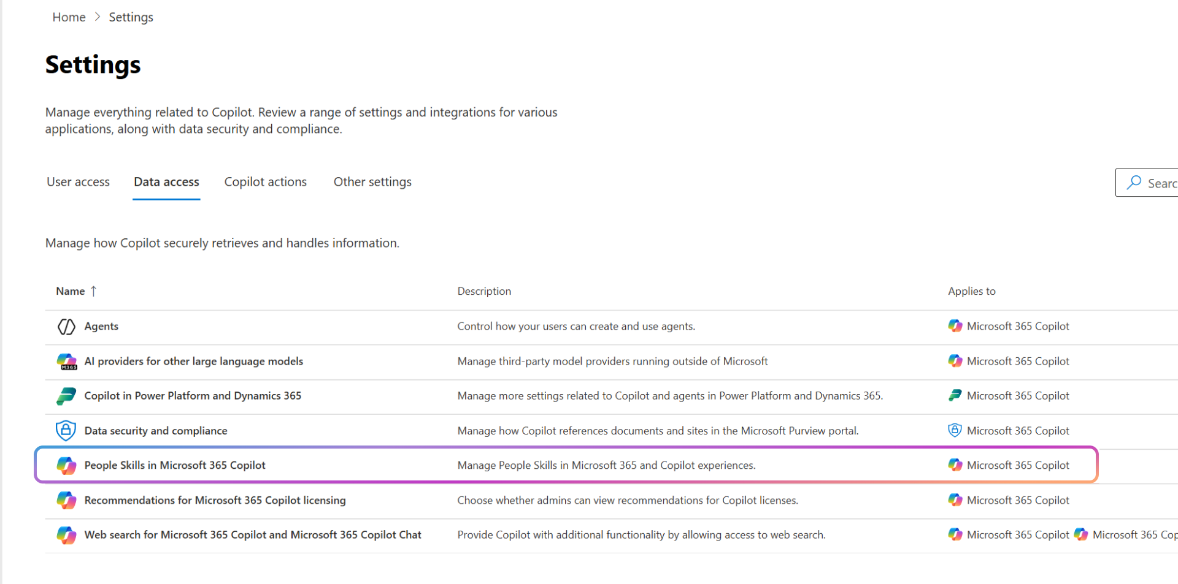This screenshot has height=584, width=1178.
Task: Open the Agents settings row
Action: click(101, 326)
